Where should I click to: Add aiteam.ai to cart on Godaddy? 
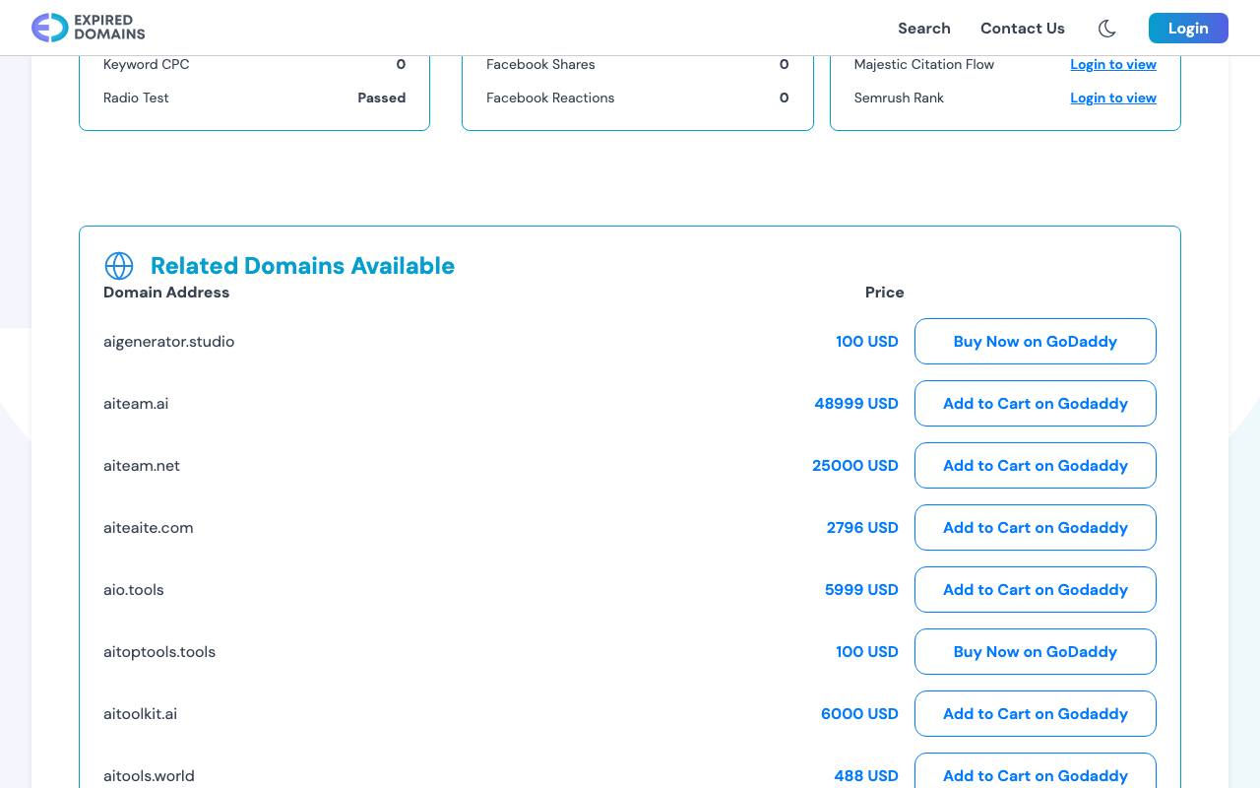(x=1036, y=404)
